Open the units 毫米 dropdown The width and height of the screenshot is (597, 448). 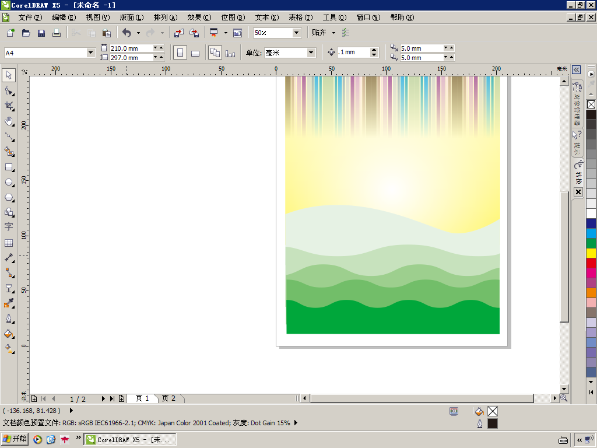point(311,52)
